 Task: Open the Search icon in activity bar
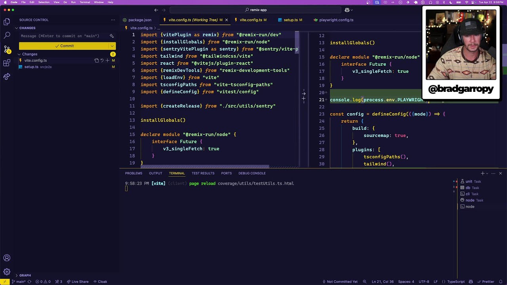[x=6, y=35]
